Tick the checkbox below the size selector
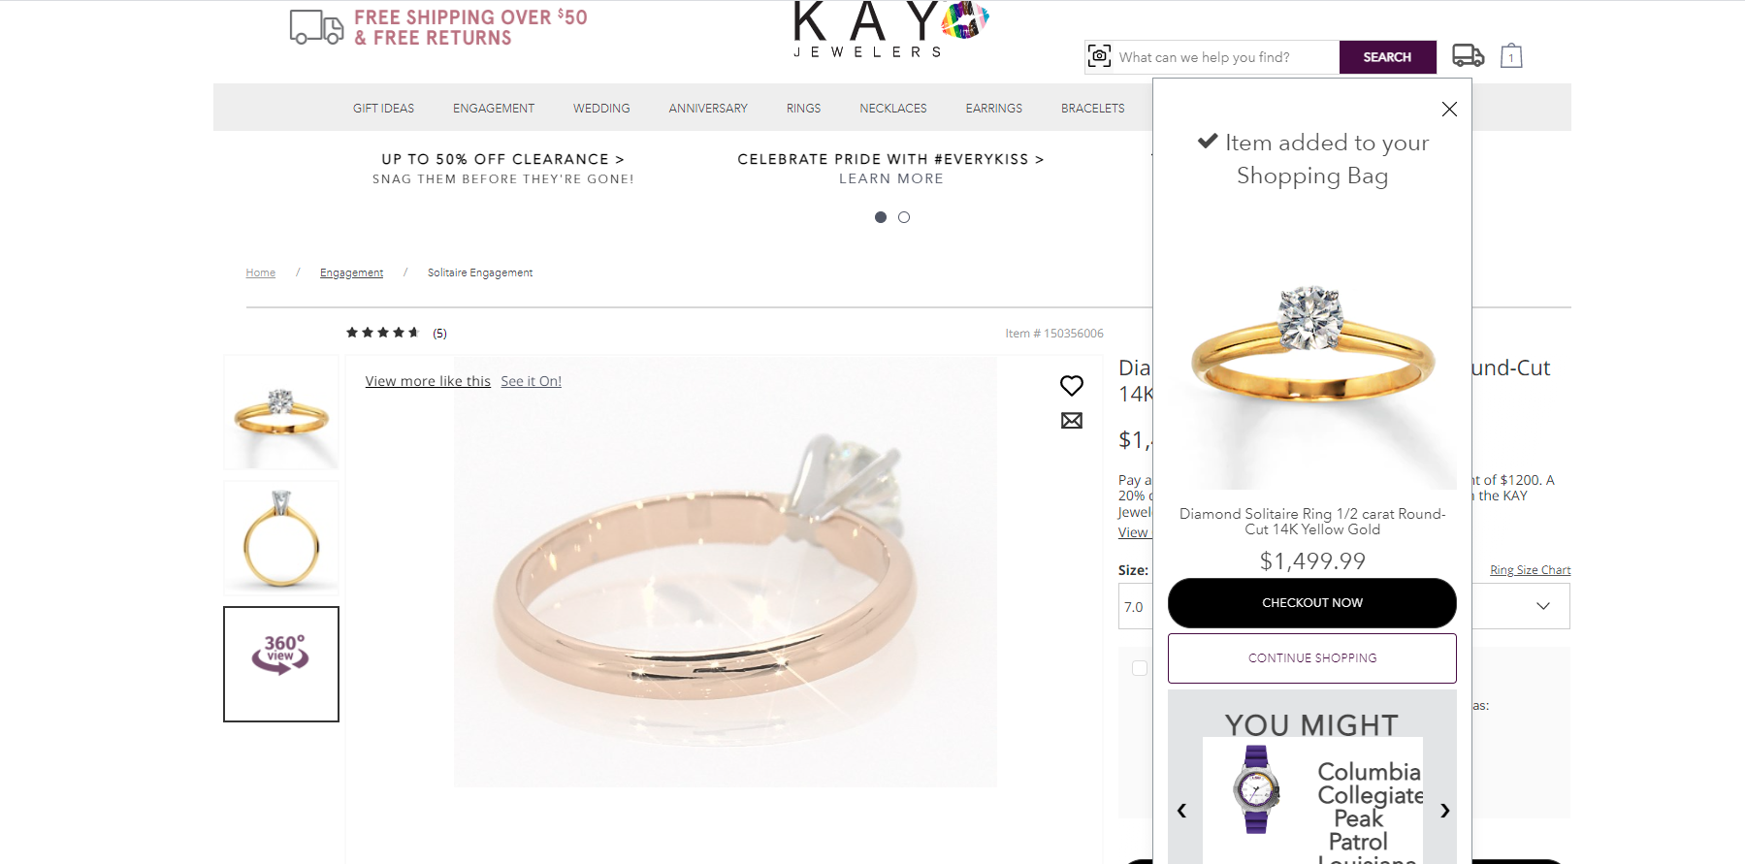Image resolution: width=1745 pixels, height=864 pixels. click(x=1140, y=668)
